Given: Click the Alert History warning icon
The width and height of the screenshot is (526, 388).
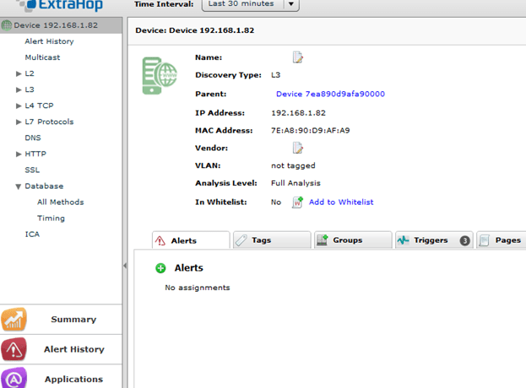Looking at the screenshot, I should pyautogui.click(x=14, y=349).
